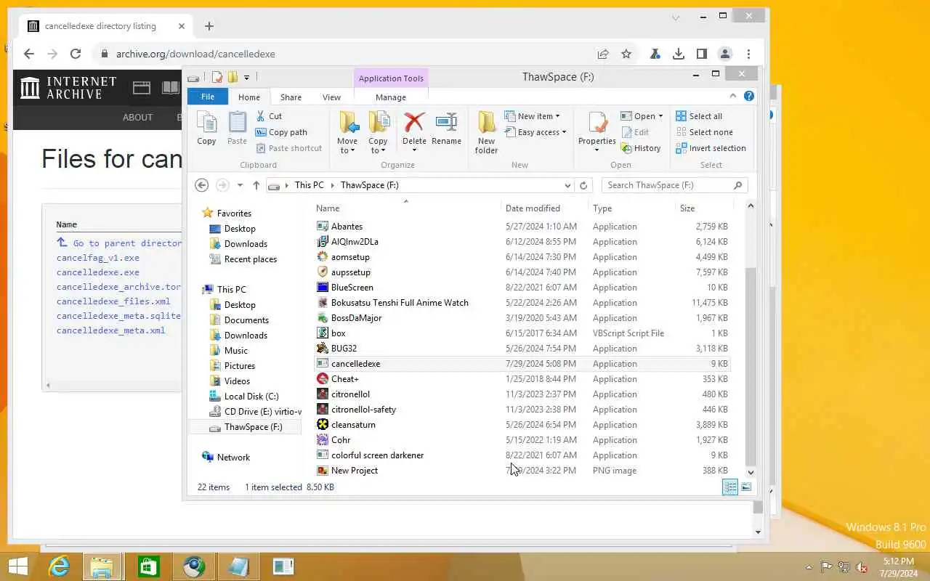Switch to Large icons view icon
Screen dimensions: 930x581
click(x=746, y=487)
